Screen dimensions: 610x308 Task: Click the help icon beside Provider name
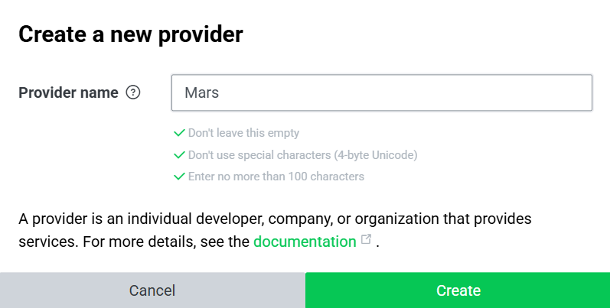pyautogui.click(x=133, y=93)
